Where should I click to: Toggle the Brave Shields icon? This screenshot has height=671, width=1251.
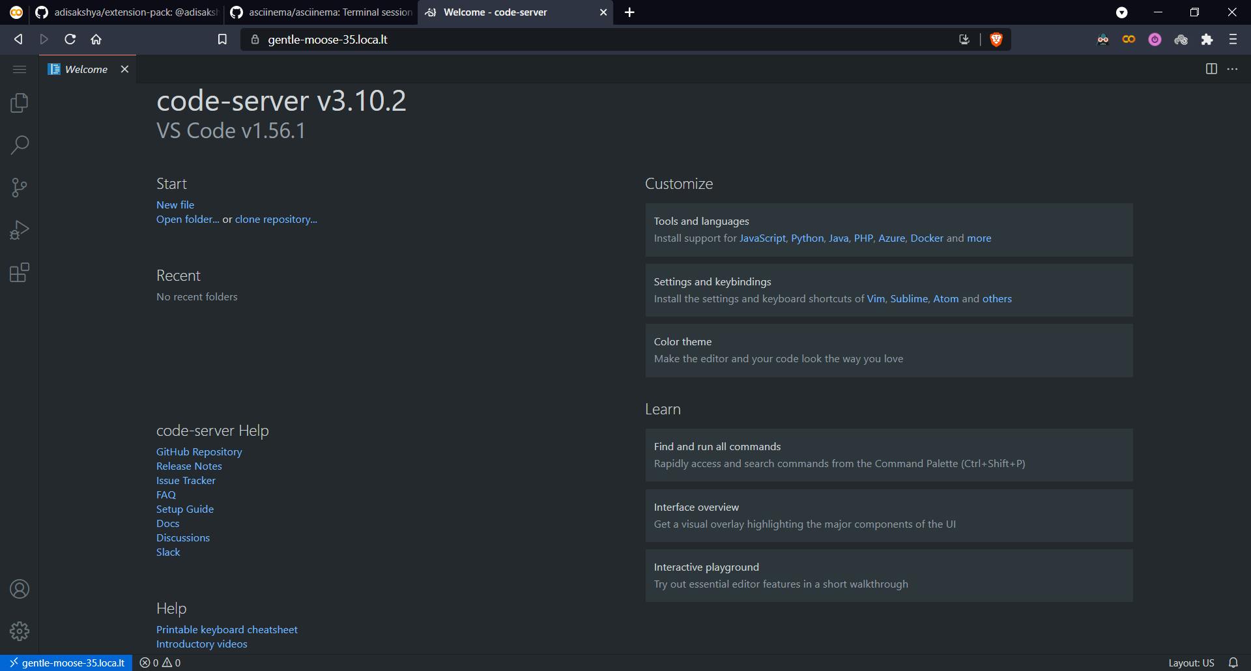click(x=996, y=40)
